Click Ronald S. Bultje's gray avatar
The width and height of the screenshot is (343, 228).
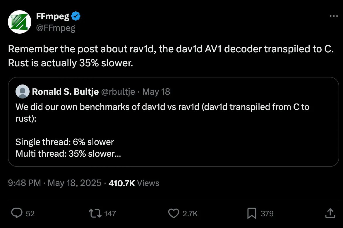[x=23, y=92]
